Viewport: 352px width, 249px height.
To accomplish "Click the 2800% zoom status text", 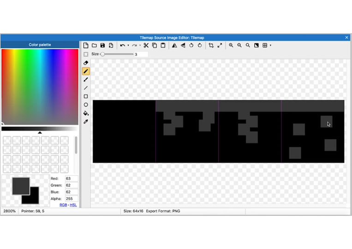I will 9,211.
